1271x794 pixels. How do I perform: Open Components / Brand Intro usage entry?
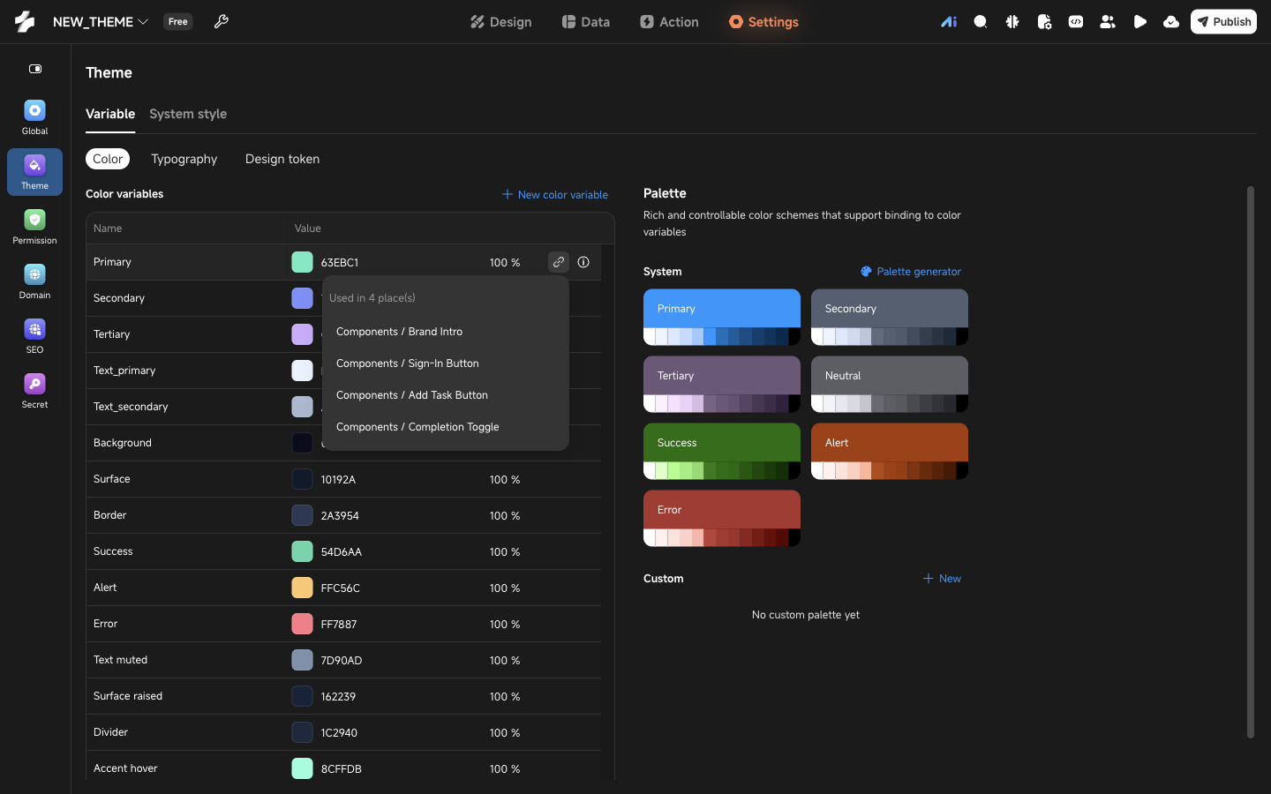pos(399,332)
